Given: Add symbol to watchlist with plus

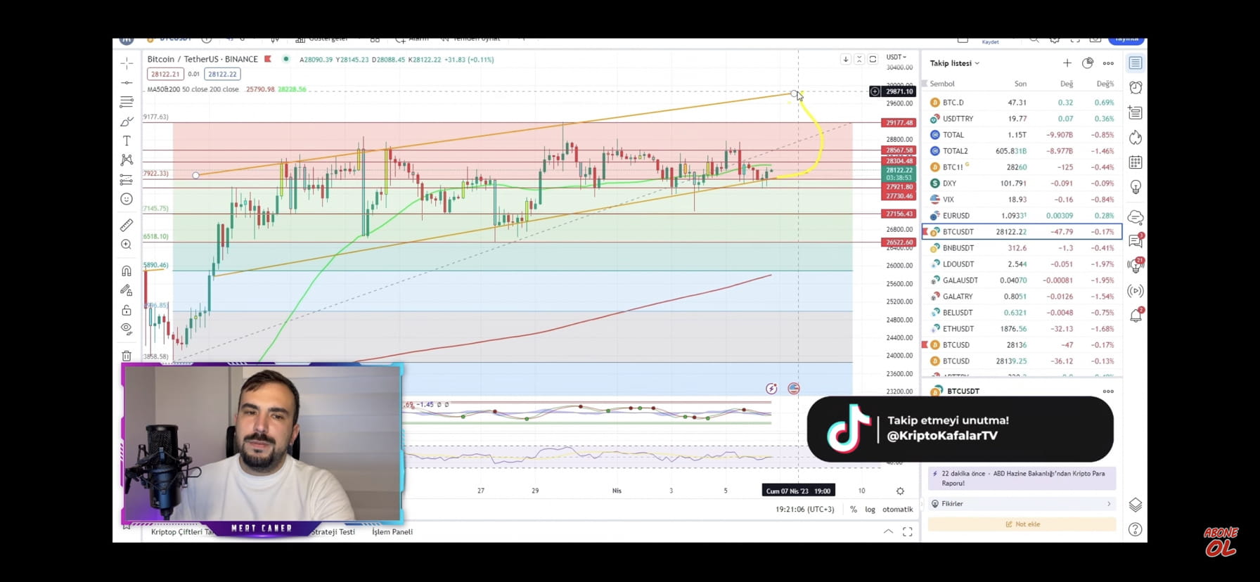Looking at the screenshot, I should tap(1067, 63).
